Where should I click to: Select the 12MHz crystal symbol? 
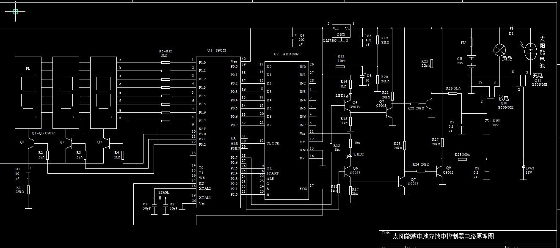pyautogui.click(x=160, y=198)
